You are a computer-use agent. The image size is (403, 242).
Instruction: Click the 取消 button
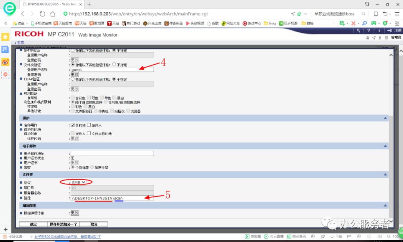tap(94, 224)
